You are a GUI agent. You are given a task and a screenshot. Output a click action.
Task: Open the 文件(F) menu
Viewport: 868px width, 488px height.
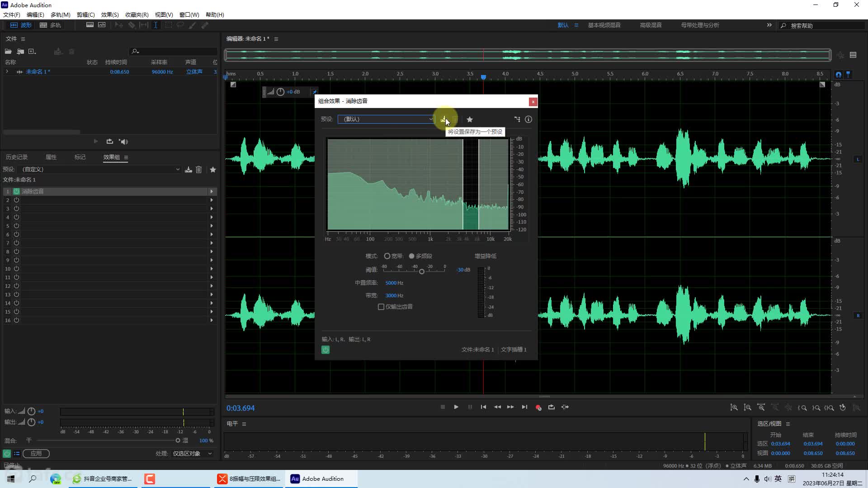[12, 15]
